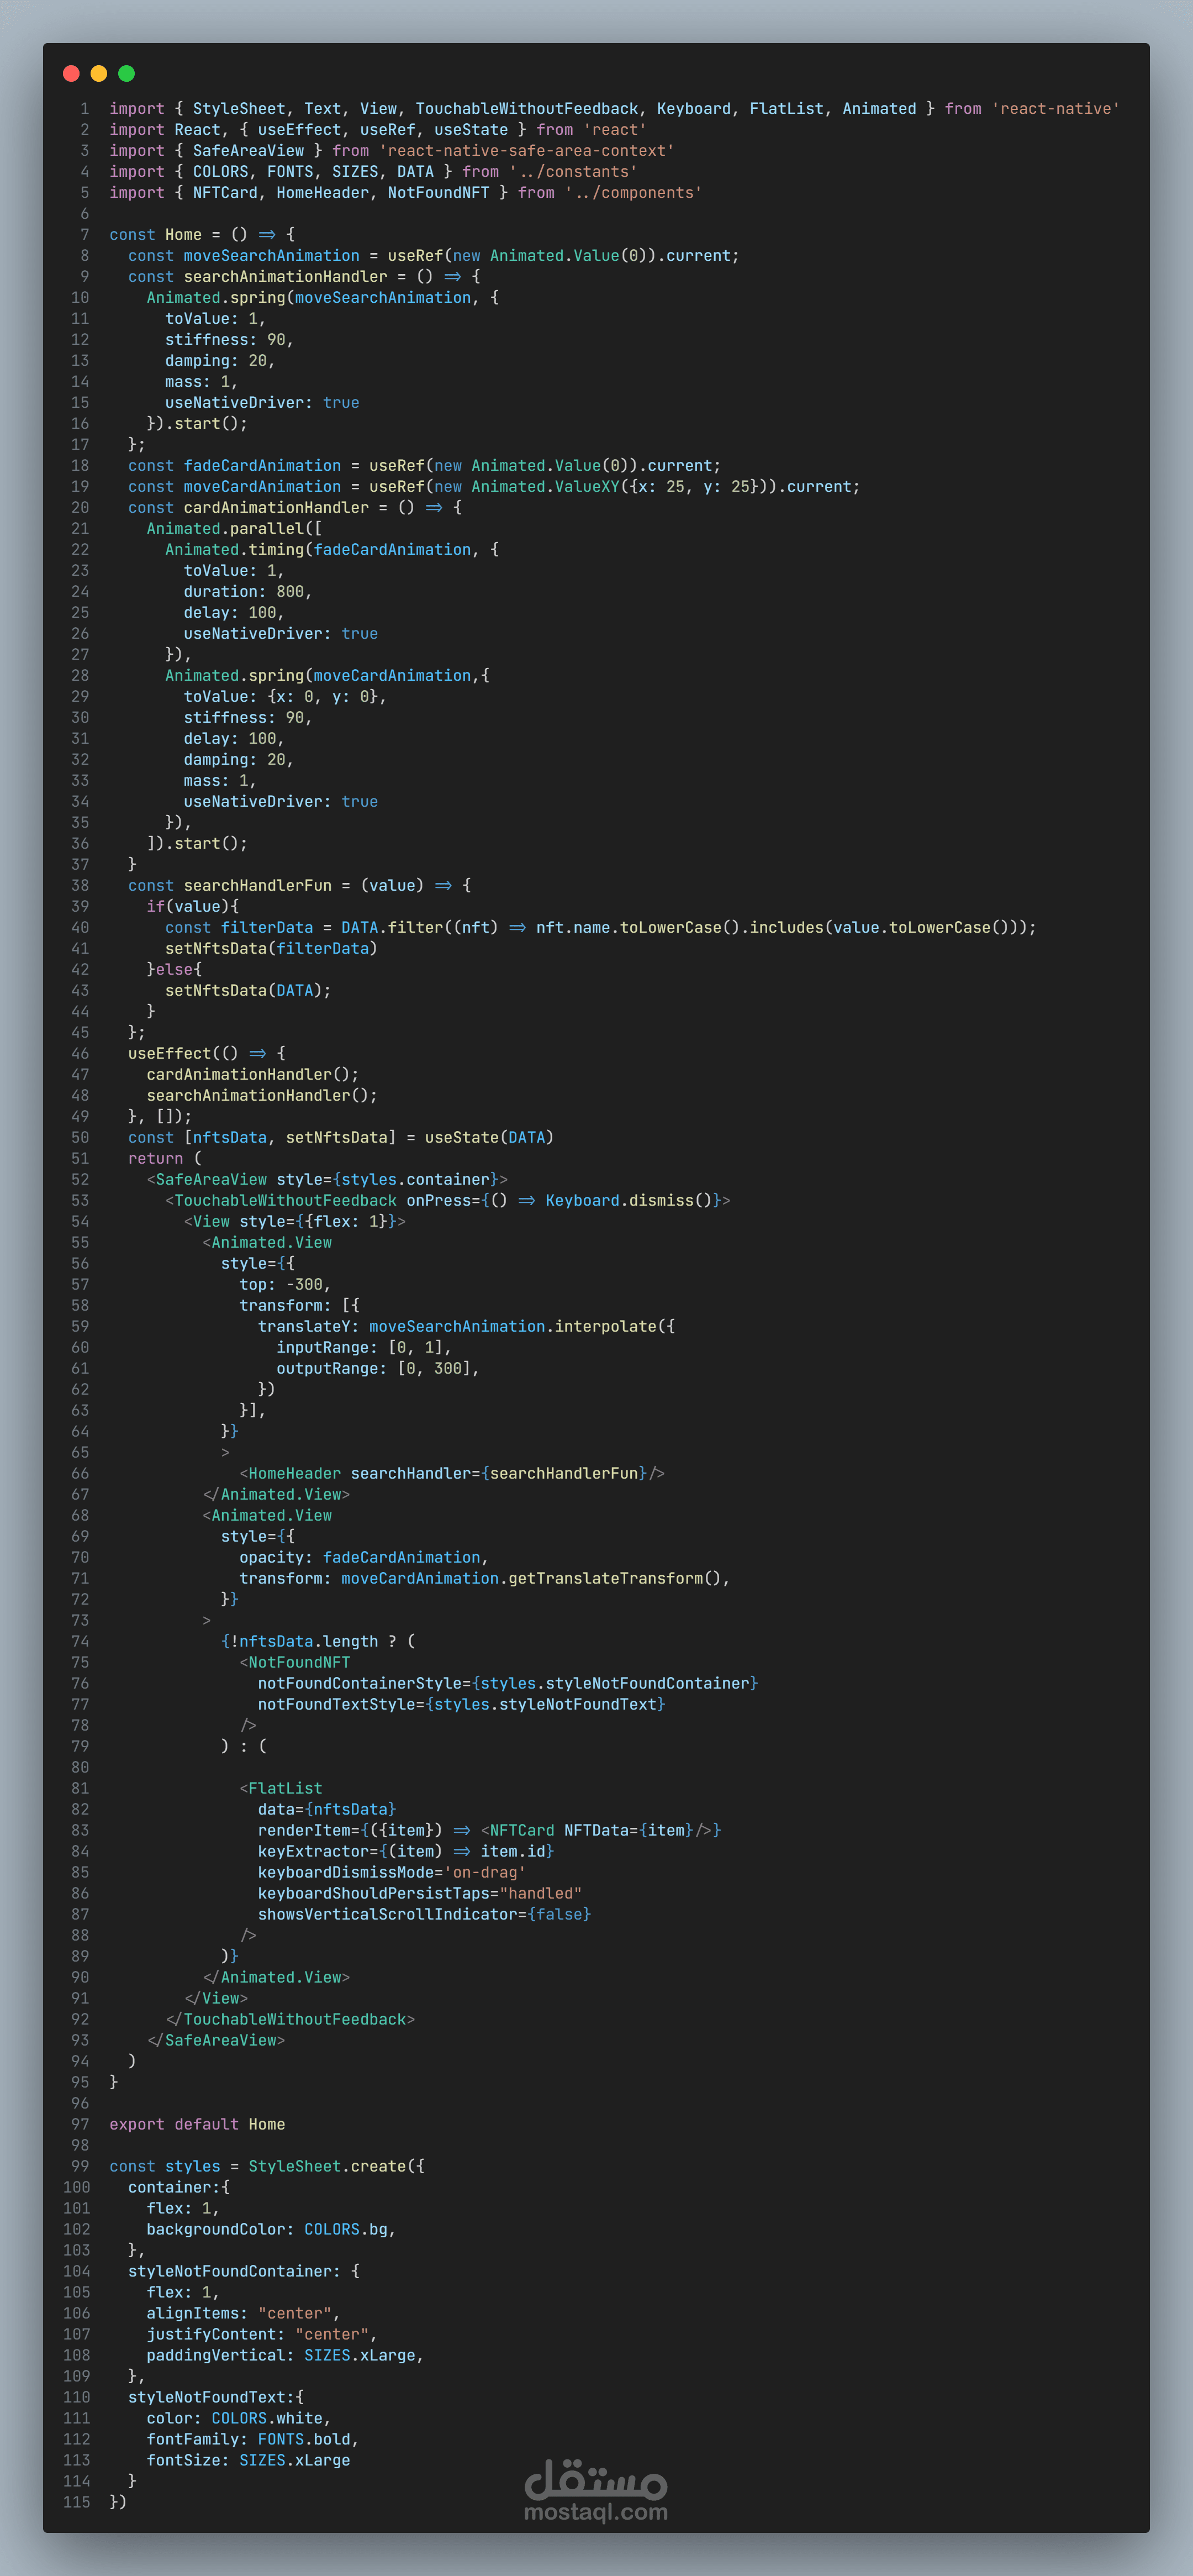
Task: Click Animated.parallel call on line 21
Action: [x=225, y=529]
